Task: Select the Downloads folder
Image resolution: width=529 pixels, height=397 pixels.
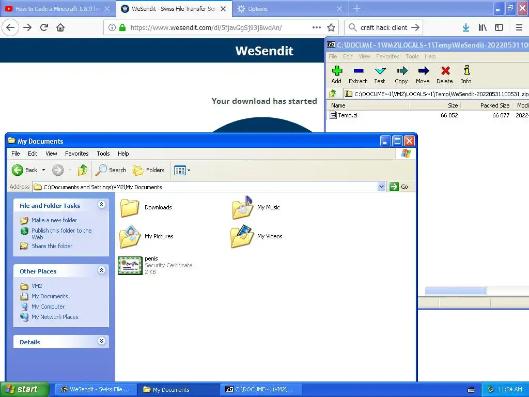Action: (146, 207)
